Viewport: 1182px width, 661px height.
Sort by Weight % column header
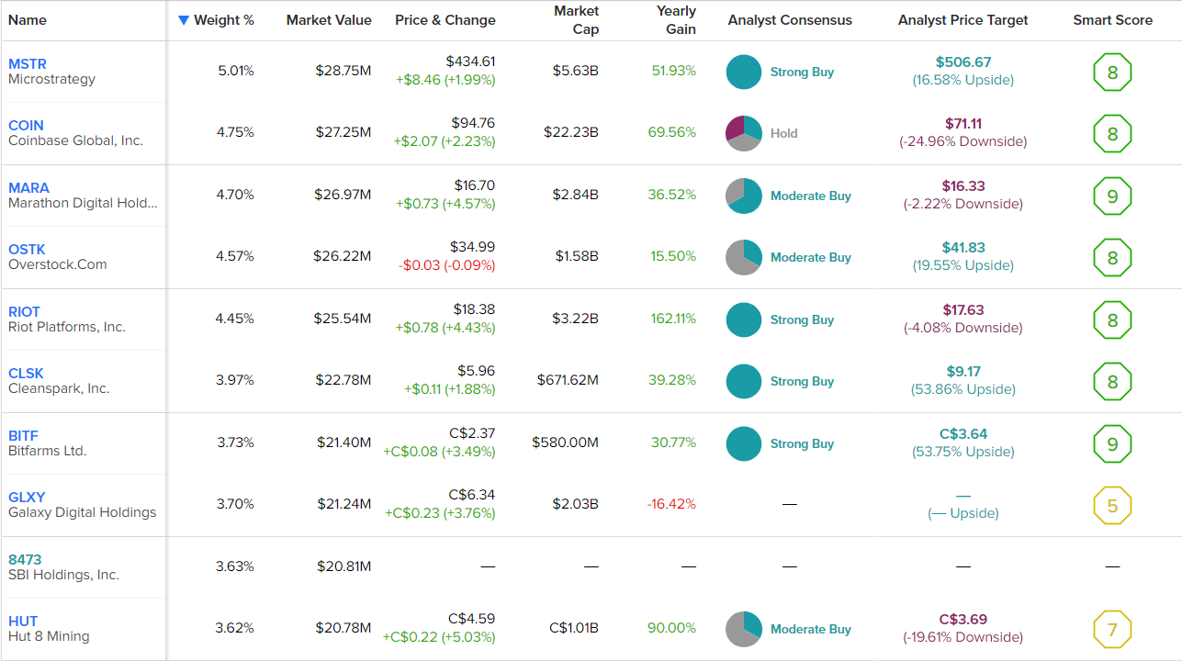coord(224,20)
